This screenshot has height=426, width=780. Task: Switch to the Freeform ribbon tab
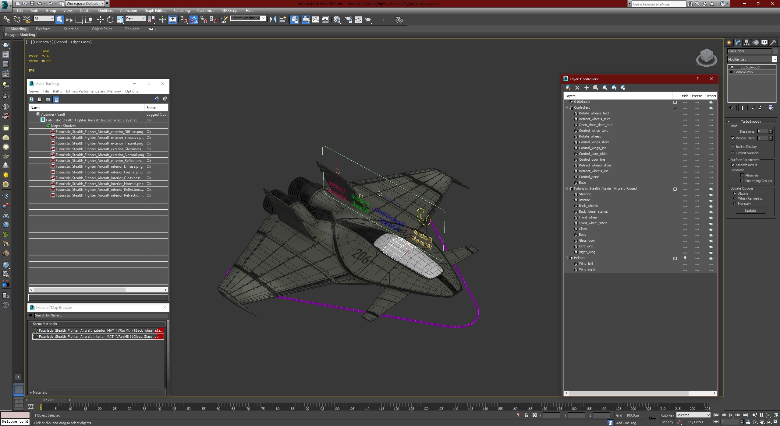click(x=43, y=29)
